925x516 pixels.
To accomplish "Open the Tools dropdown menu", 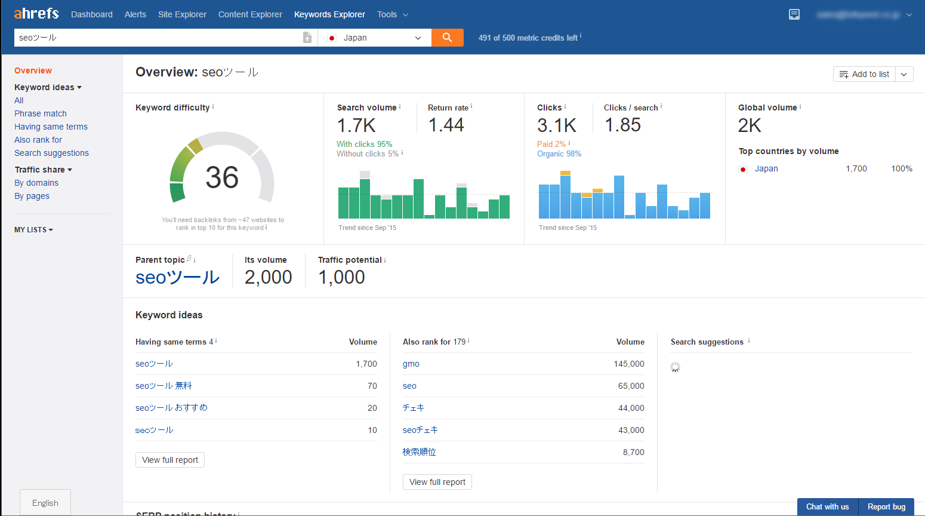I will pos(393,14).
